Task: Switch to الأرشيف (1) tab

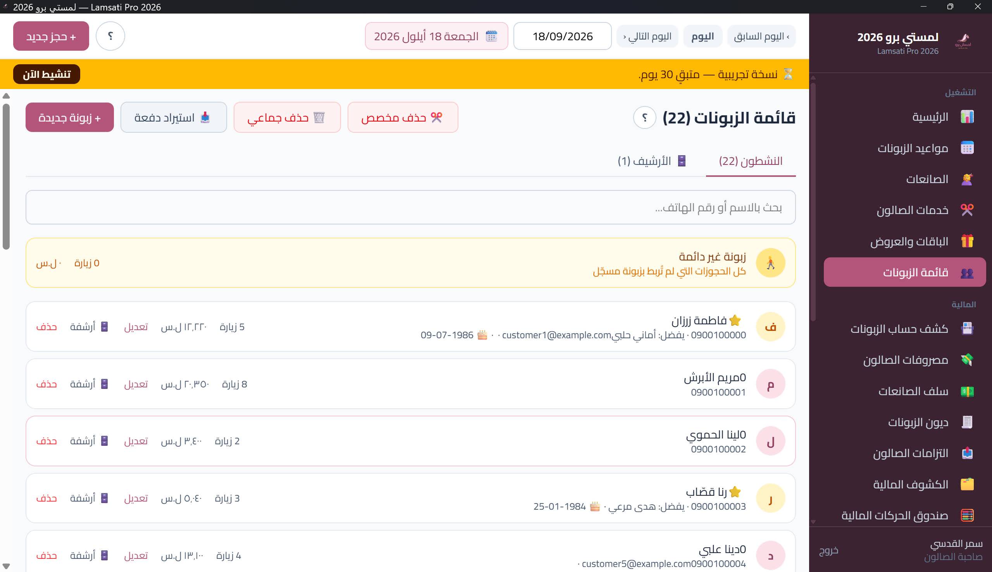Action: [652, 161]
